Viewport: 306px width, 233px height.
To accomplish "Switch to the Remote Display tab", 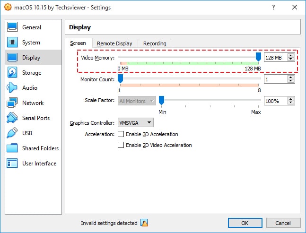I will (115, 43).
